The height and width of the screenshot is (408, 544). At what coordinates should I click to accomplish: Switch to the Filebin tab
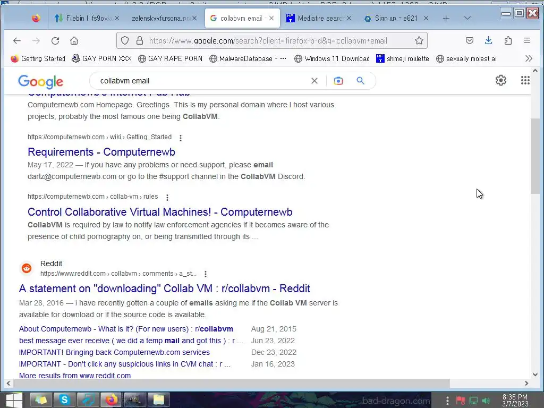point(87,18)
